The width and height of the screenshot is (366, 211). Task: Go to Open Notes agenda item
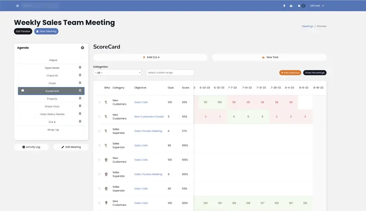pos(52,68)
